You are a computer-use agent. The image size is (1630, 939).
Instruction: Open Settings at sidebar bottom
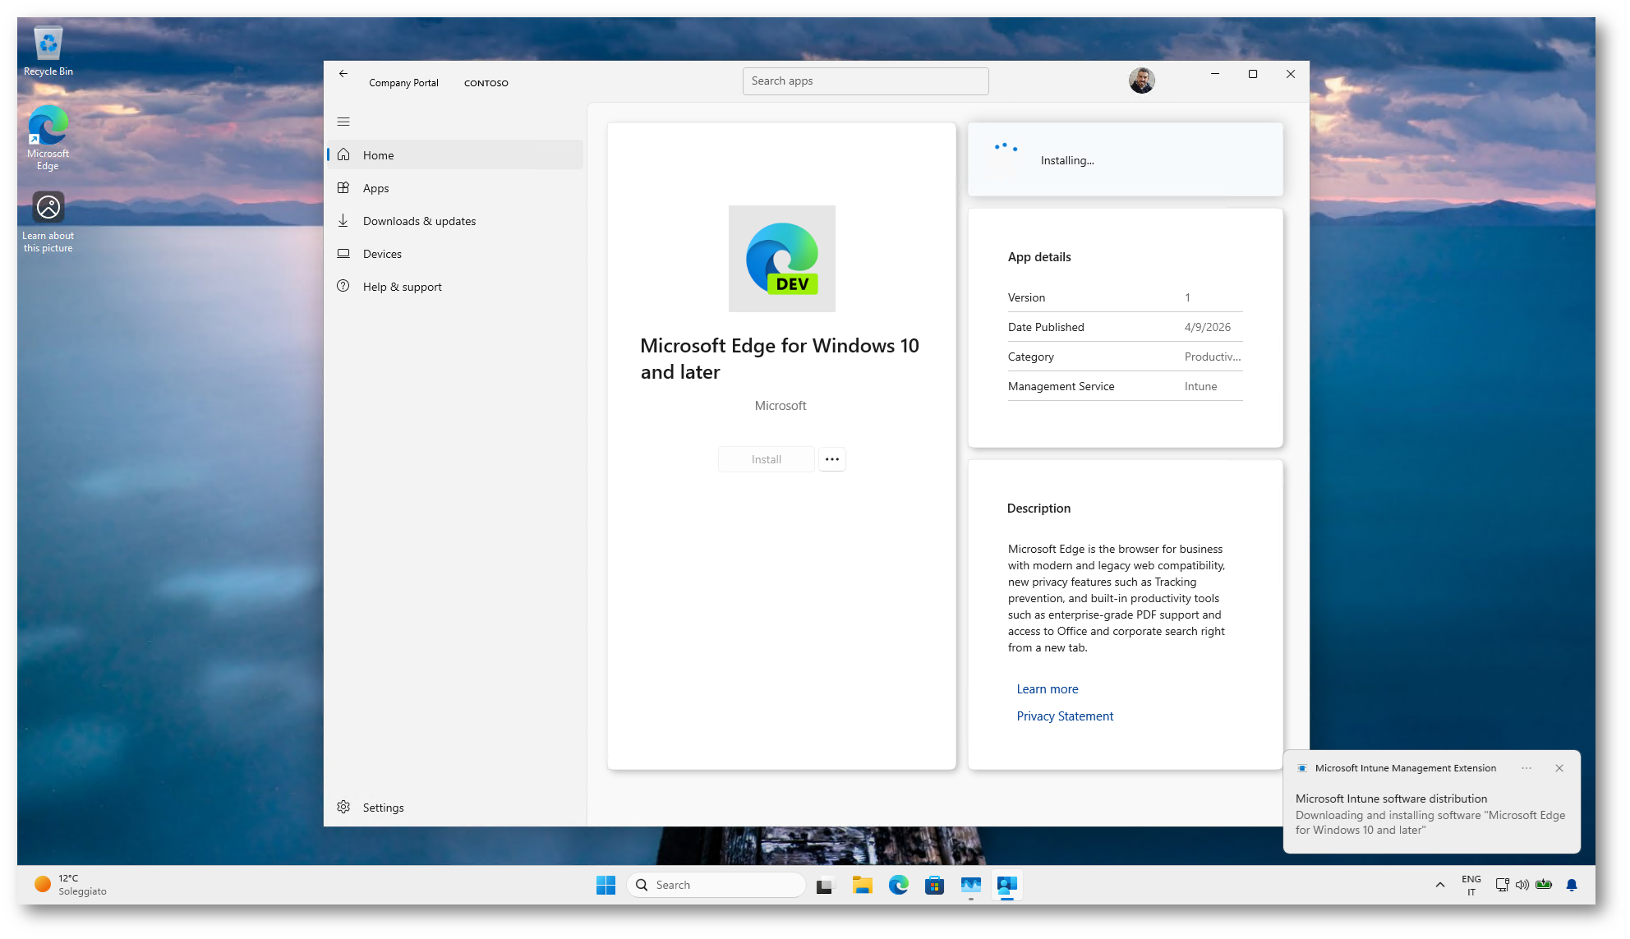click(x=383, y=808)
